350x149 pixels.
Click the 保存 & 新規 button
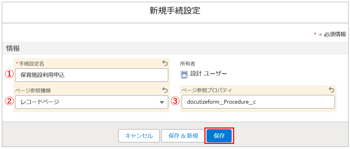(183, 136)
